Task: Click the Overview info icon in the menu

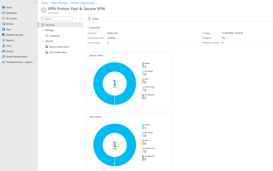Action: click(43, 25)
